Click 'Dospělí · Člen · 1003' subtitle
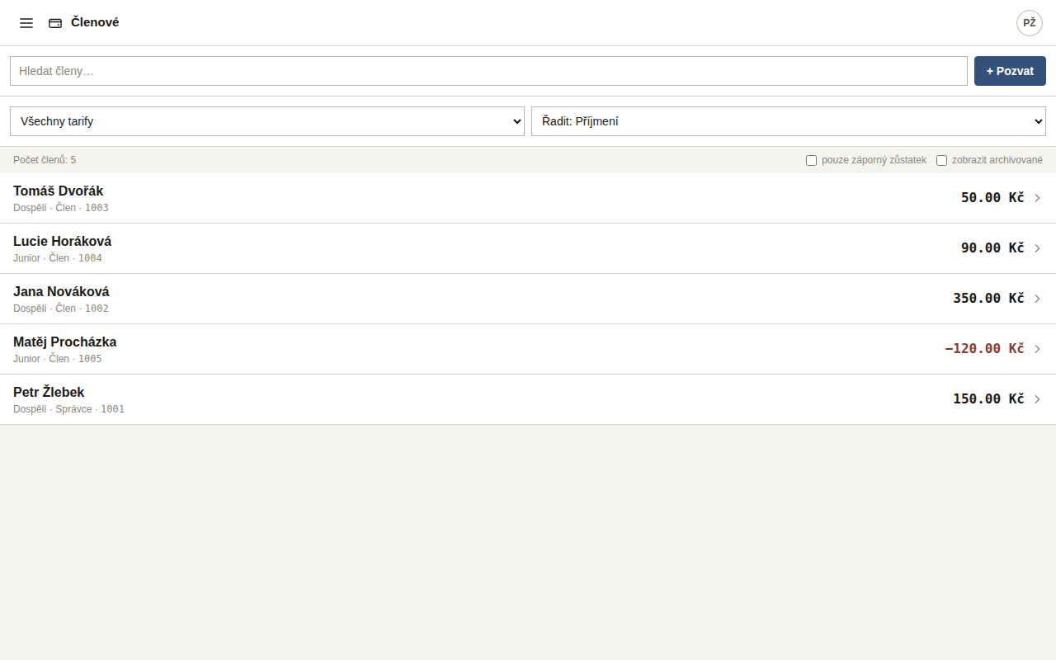 61,208
